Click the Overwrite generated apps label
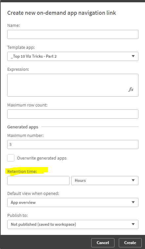This screenshot has width=145, height=249. pyautogui.click(x=42, y=158)
